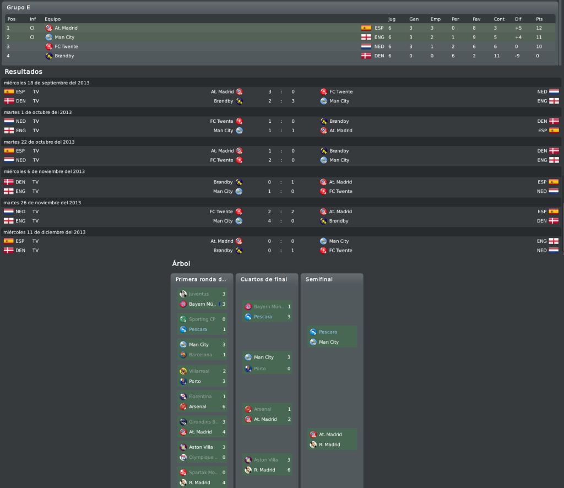The height and width of the screenshot is (488, 564).
Task: Click At. Madrid crest in group table
Action: coord(49,28)
